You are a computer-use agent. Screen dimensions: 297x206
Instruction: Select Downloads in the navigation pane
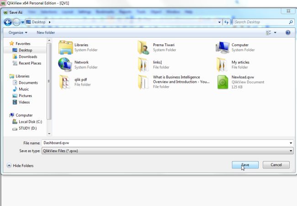point(25,56)
